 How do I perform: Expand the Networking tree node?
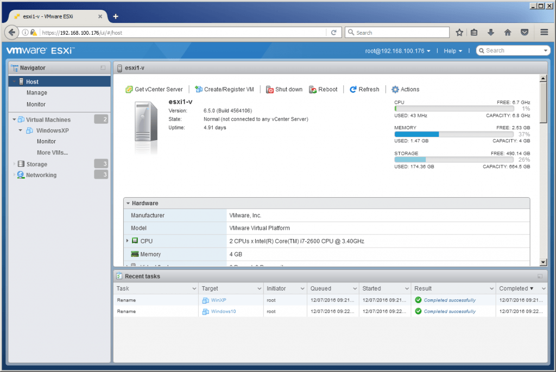[x=14, y=174]
